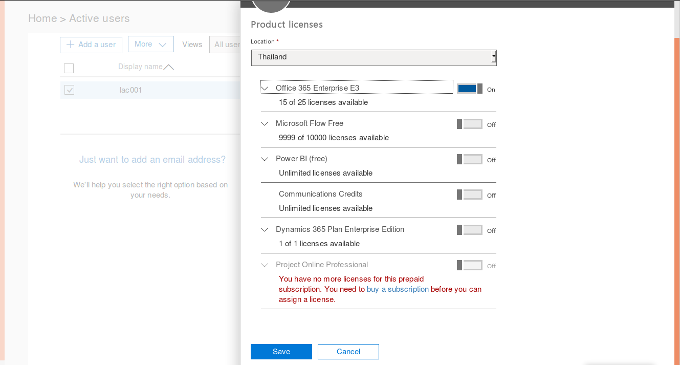Toggle the Project Online Professional switch

point(469,265)
